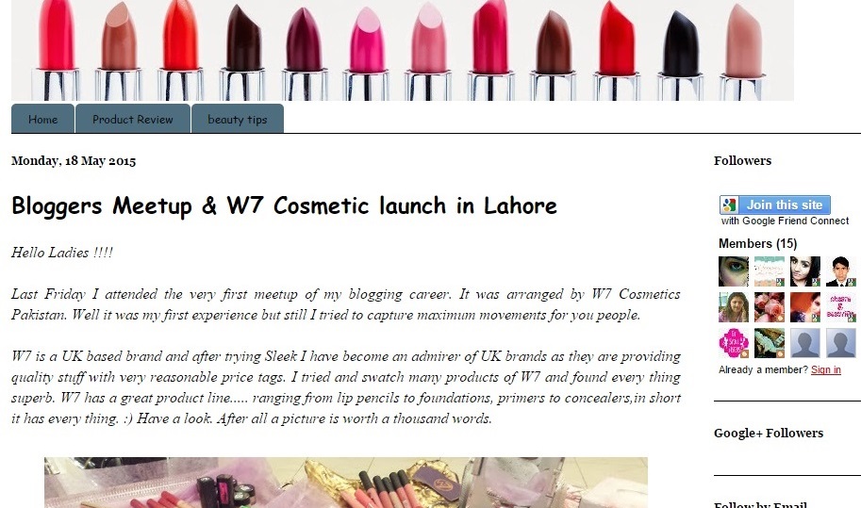Click the lipstick banner header image
861x508 pixels.
pos(403,50)
